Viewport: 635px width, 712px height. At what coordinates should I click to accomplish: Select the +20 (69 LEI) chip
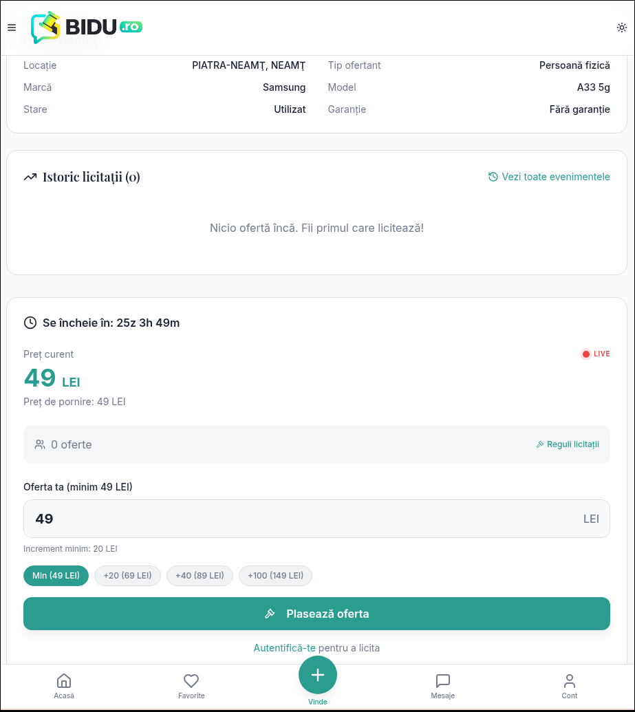click(127, 576)
